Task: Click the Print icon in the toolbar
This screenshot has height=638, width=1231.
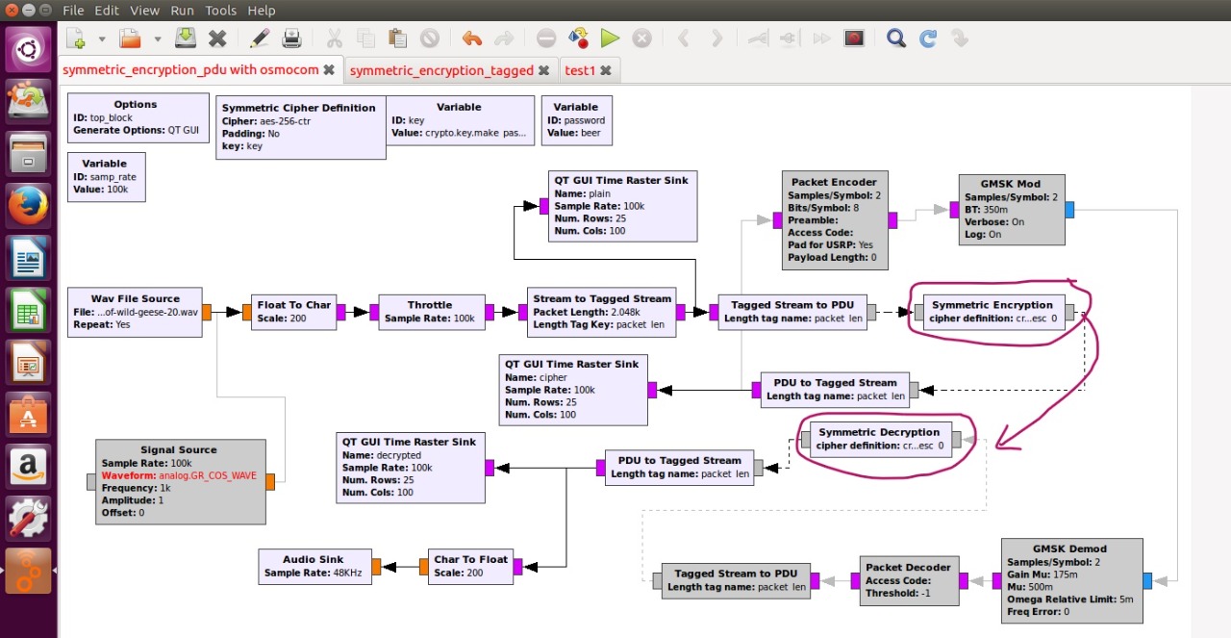Action: (x=291, y=38)
